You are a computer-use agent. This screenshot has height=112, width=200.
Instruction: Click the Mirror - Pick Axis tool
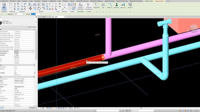click(x=39, y=5)
